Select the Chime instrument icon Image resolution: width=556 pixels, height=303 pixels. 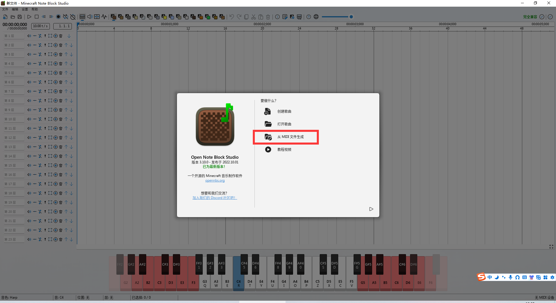click(171, 17)
